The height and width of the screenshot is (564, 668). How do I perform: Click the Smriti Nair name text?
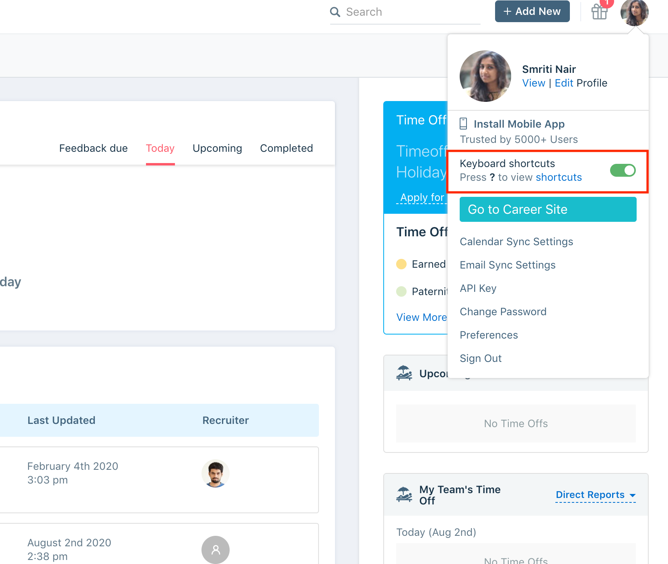(549, 69)
